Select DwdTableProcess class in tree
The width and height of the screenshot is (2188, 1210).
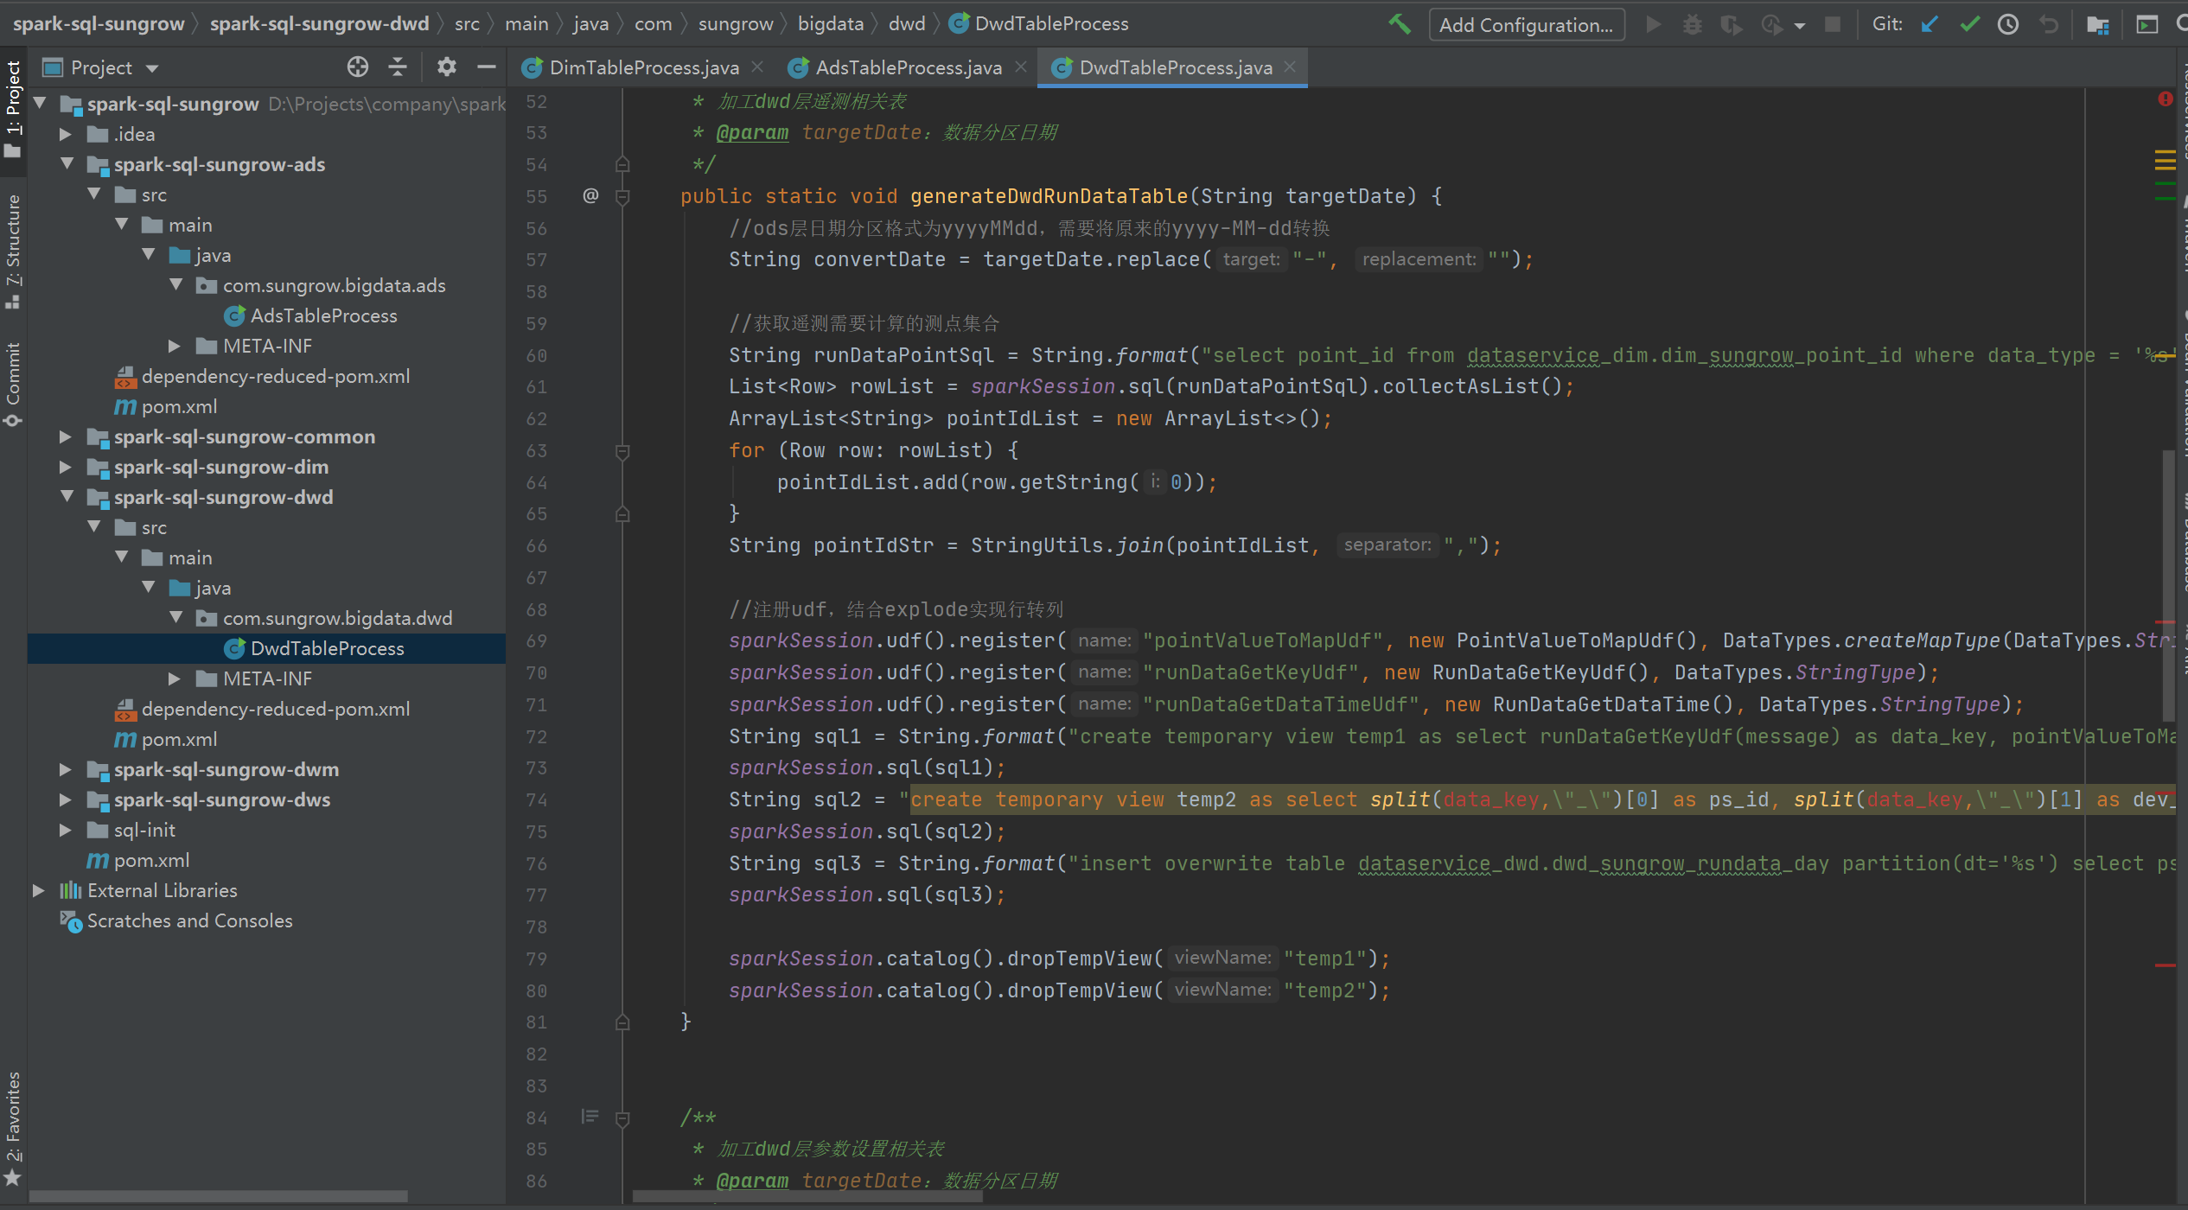point(327,648)
